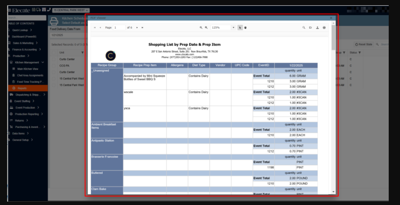Jump to the last page of the PDF
The width and height of the screenshot is (400, 205).
[x=142, y=27]
